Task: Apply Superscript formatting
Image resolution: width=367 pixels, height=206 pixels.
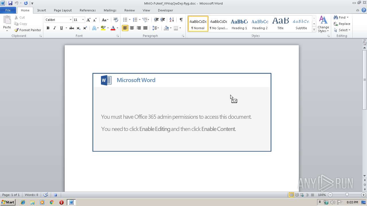Action: pyautogui.click(x=85, y=28)
